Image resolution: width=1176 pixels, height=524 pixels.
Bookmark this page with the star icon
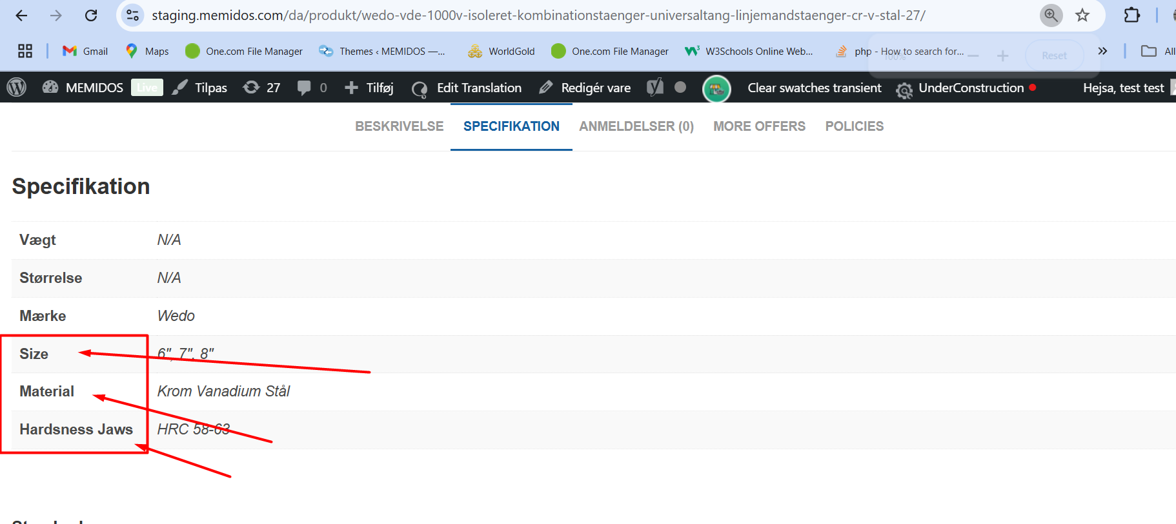[1082, 15]
